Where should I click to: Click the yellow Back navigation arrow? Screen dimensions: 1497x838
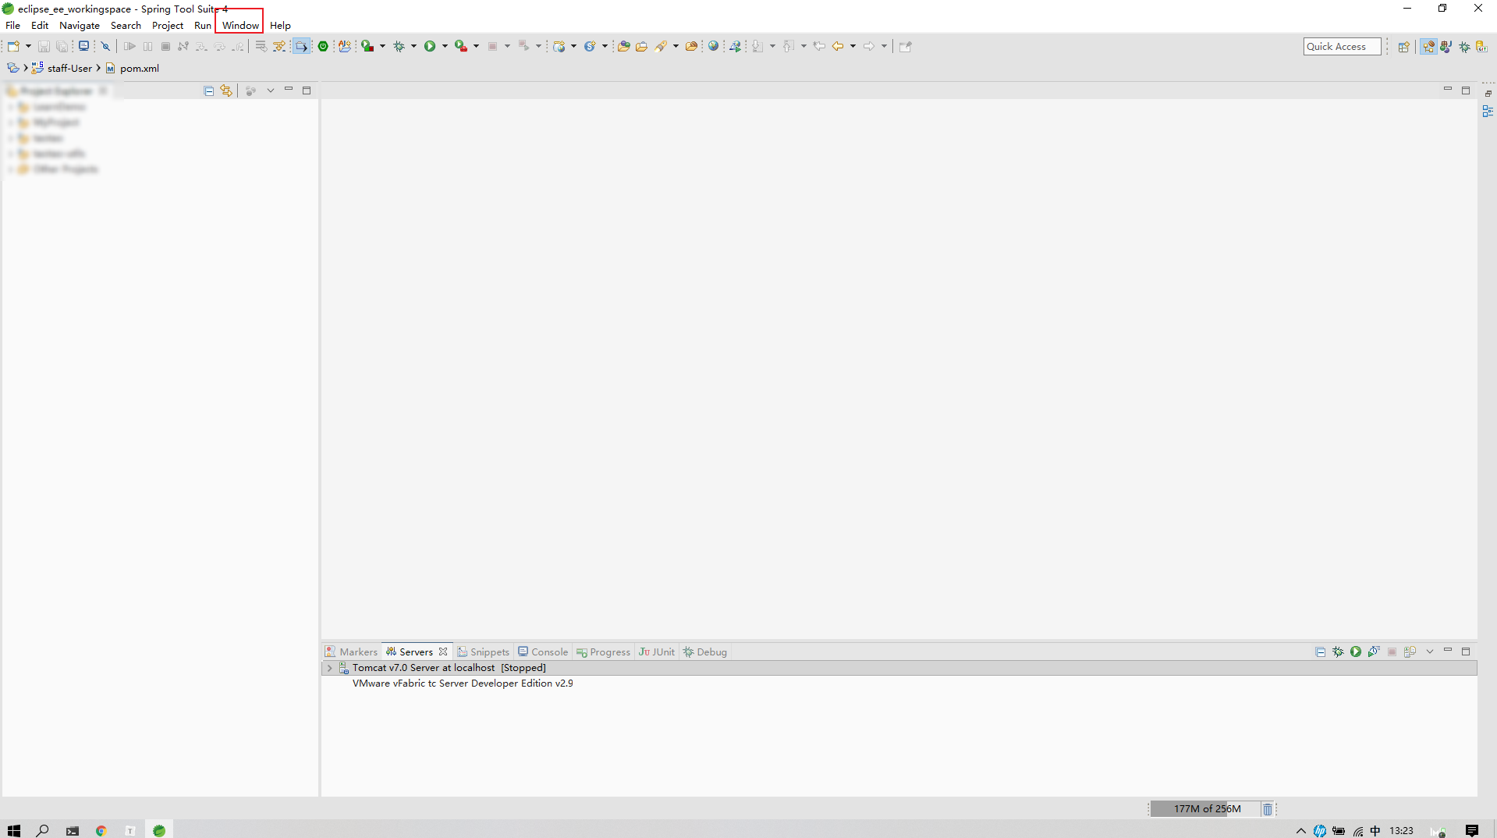pos(838,47)
